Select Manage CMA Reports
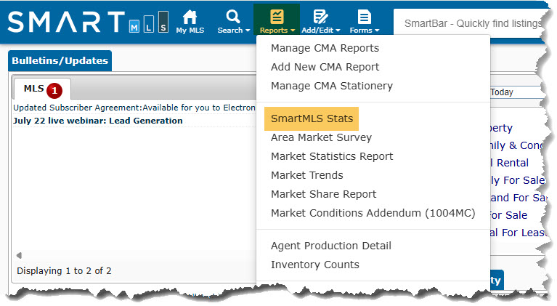 point(325,48)
